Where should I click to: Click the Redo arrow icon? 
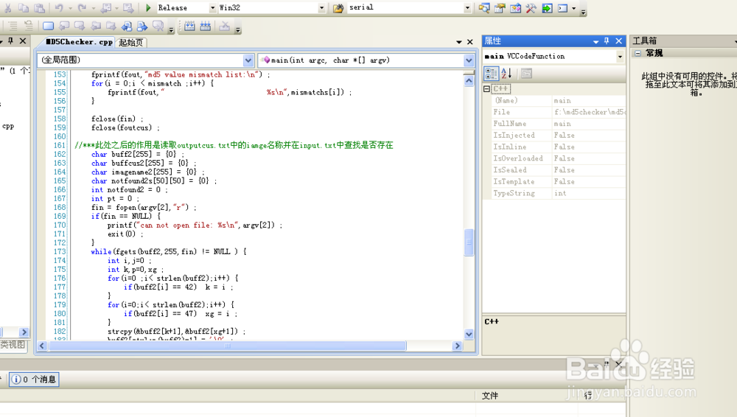tap(83, 8)
